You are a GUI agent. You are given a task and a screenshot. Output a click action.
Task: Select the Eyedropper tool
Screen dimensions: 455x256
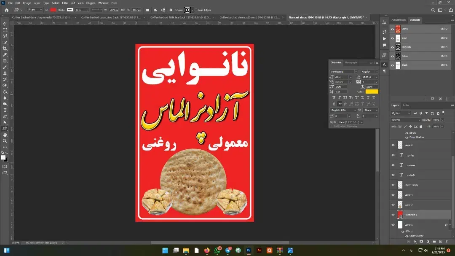pyautogui.click(x=5, y=55)
